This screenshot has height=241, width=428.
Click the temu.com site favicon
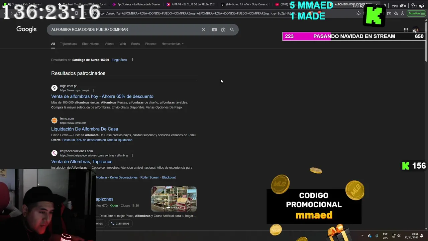click(54, 120)
